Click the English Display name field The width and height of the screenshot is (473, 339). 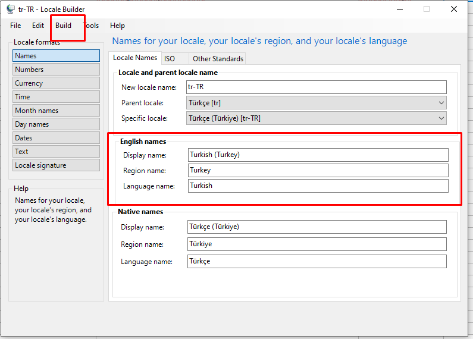coord(318,155)
